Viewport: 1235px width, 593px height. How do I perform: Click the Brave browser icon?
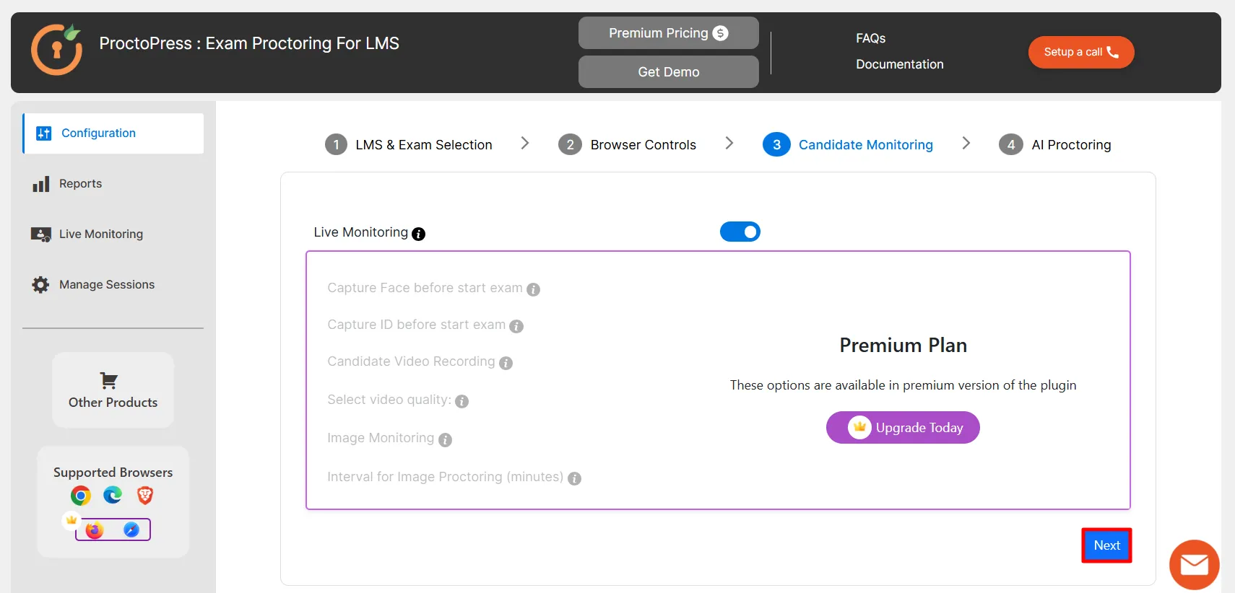145,495
